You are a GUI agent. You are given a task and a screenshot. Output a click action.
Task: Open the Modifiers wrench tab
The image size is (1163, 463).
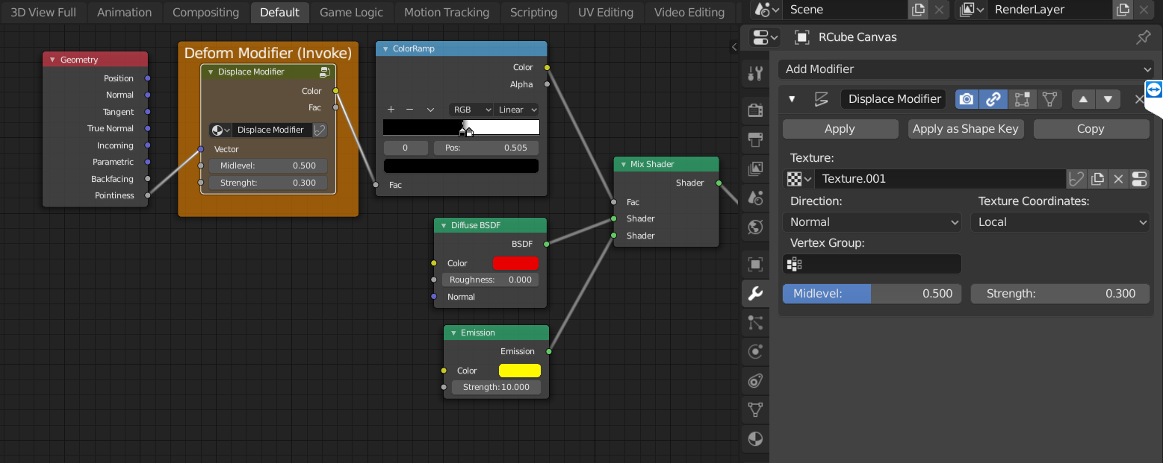[x=755, y=294]
